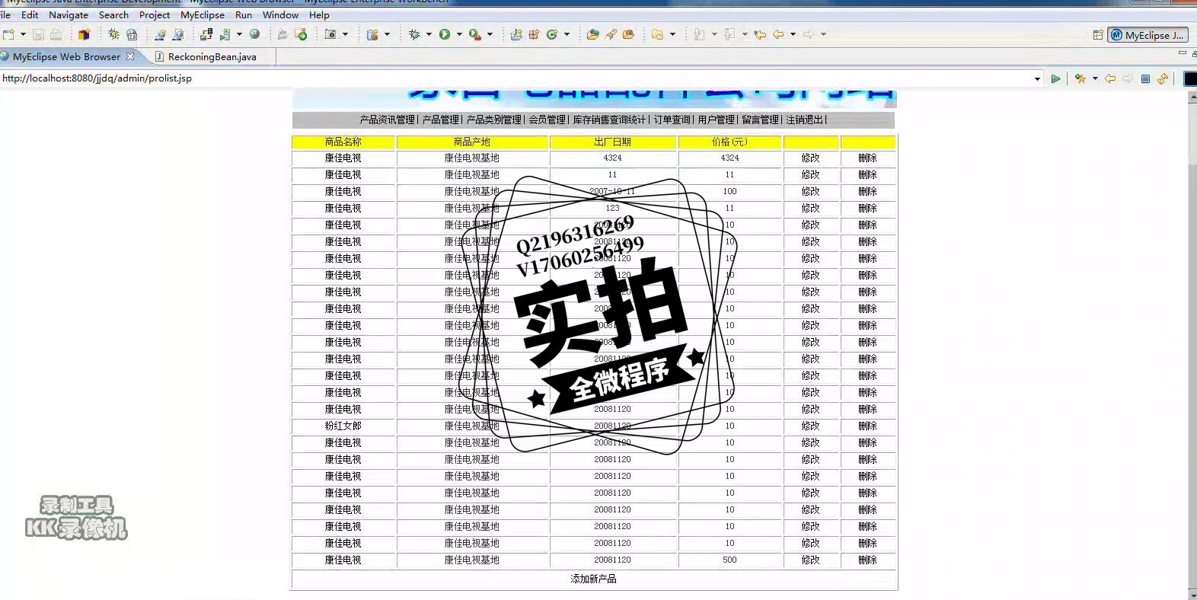The width and height of the screenshot is (1197, 600).
Task: Click the bug Debug icon next to Run
Action: tap(414, 34)
